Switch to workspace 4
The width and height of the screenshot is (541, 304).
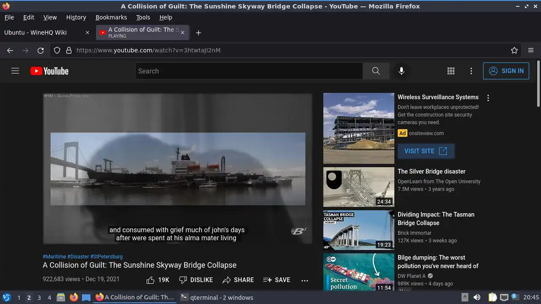click(49, 297)
